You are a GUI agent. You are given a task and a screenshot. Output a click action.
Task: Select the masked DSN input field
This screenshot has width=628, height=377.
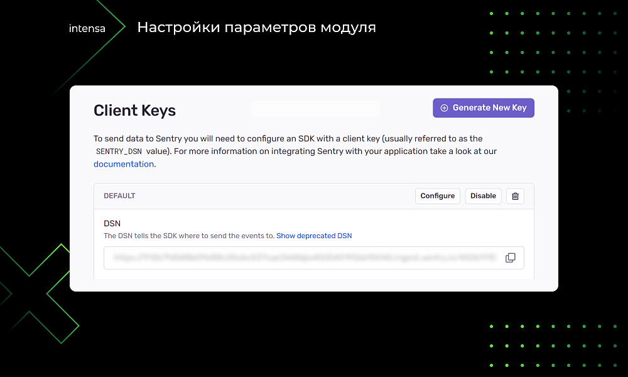(283, 258)
